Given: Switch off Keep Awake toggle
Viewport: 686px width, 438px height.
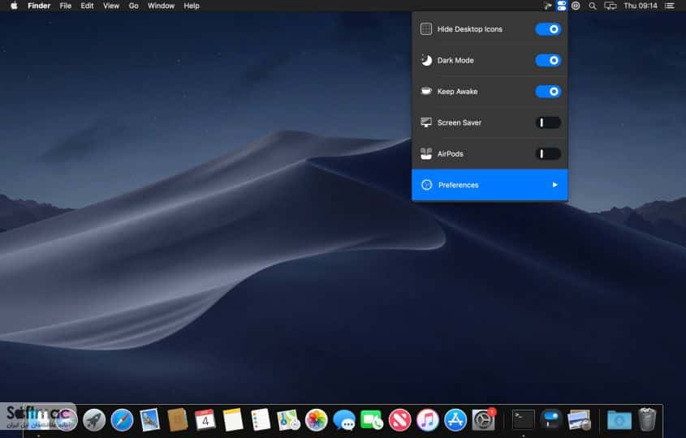Looking at the screenshot, I should click(x=548, y=92).
